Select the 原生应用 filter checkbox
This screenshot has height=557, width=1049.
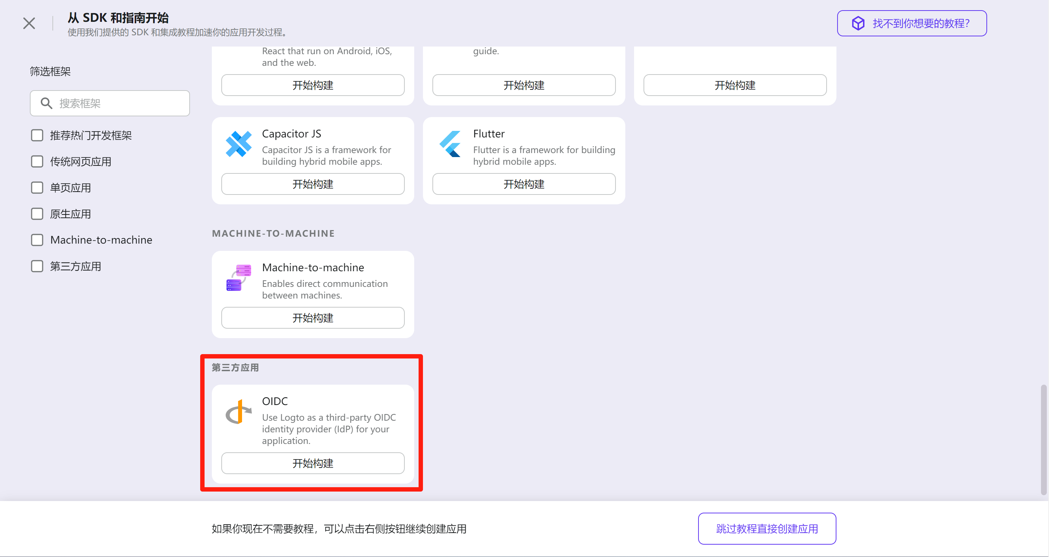tap(37, 214)
